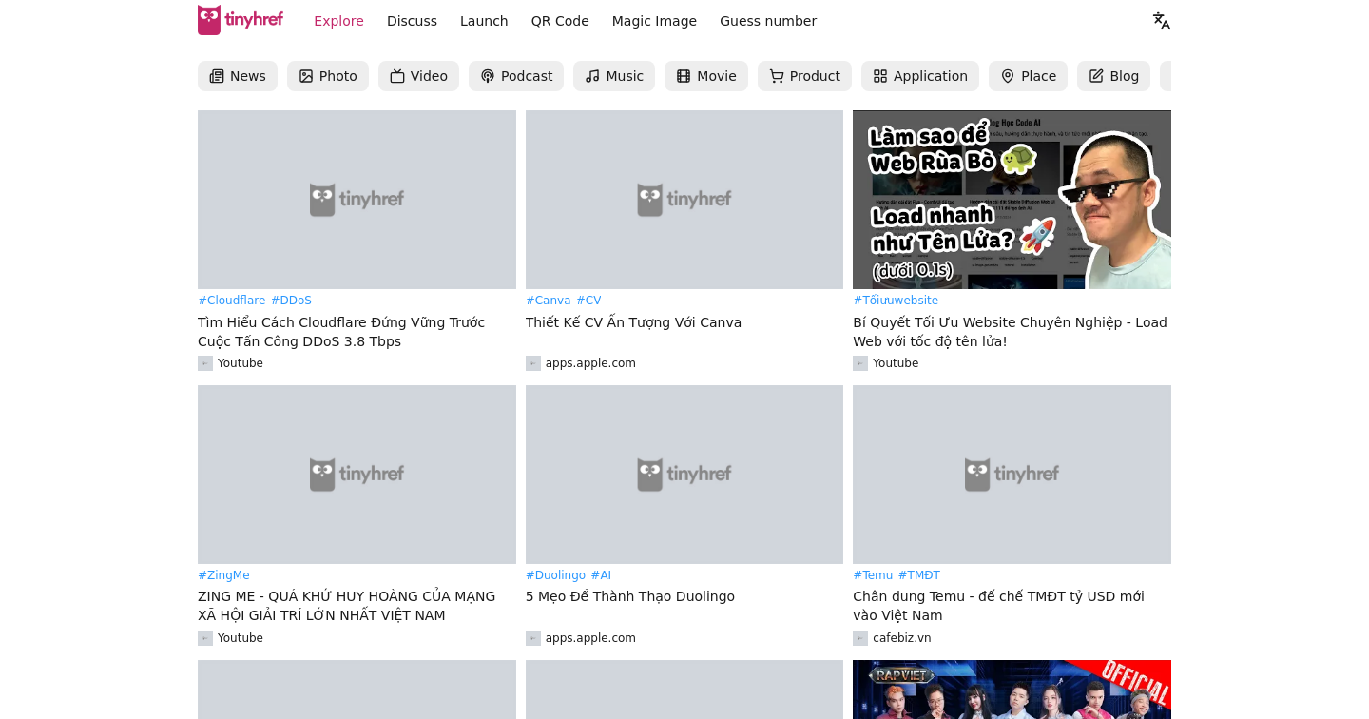Open the Canva CV article placeholder thumbnail
Image resolution: width=1369 pixels, height=719 pixels.
(684, 200)
